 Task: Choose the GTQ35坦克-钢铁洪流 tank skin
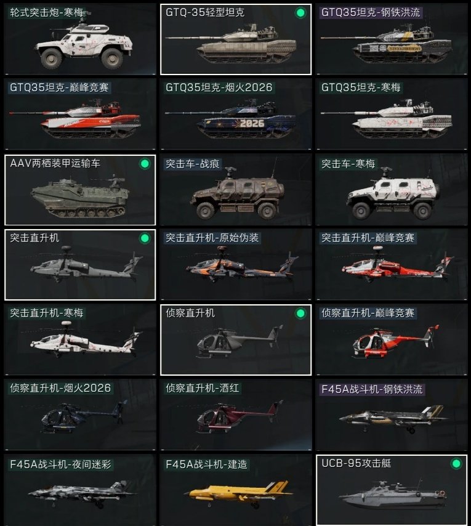click(391, 39)
